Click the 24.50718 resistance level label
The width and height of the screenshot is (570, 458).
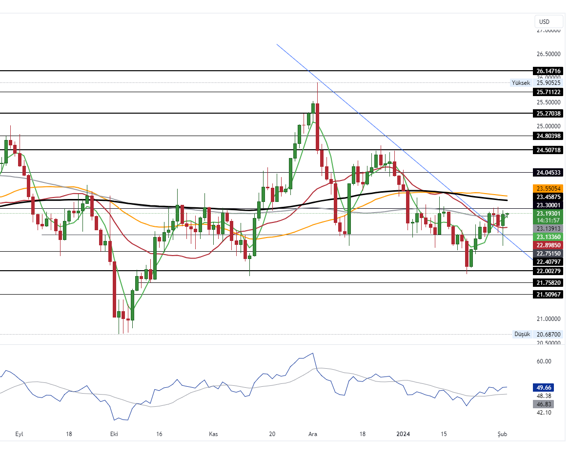[549, 150]
